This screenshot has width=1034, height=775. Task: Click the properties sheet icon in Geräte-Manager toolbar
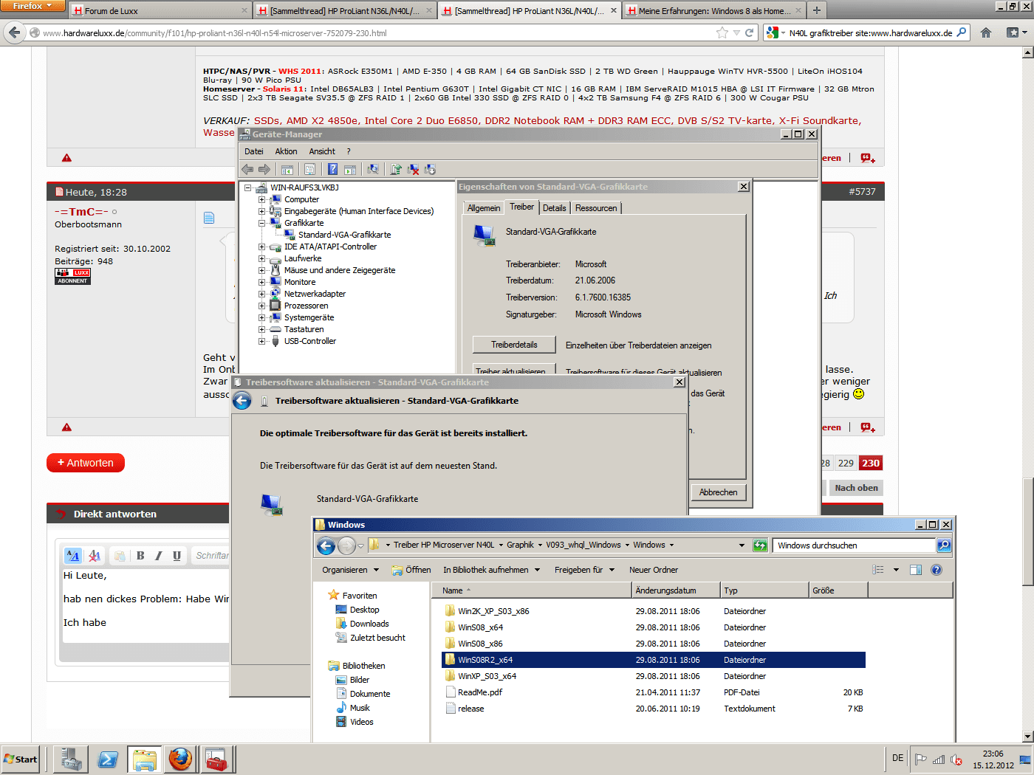tap(309, 169)
